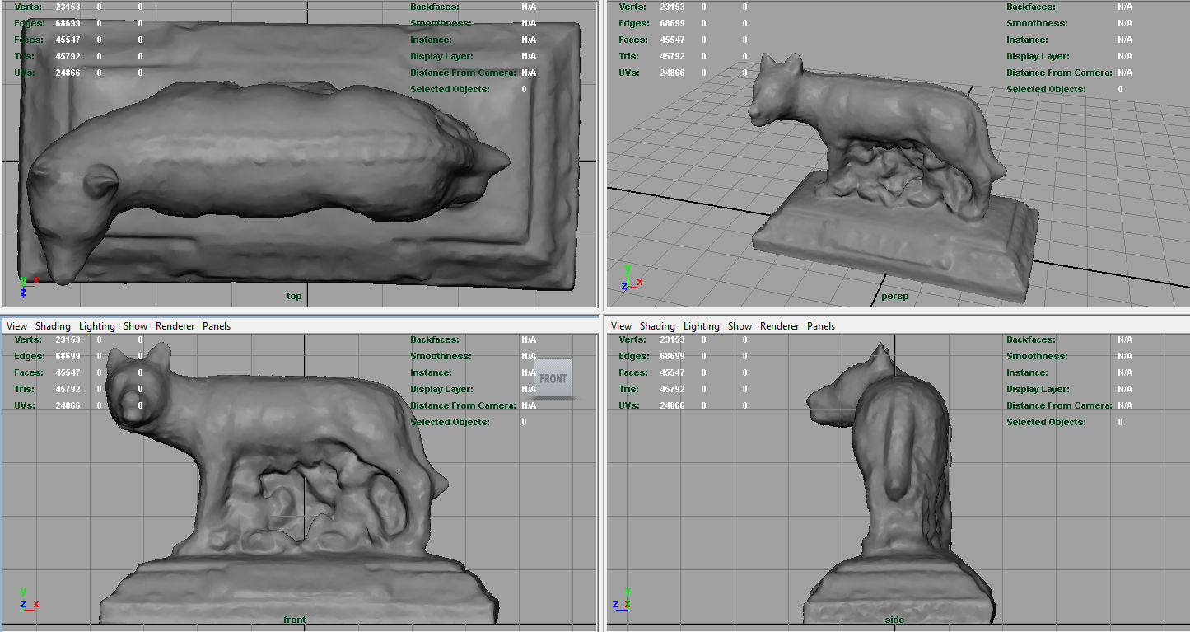The width and height of the screenshot is (1190, 632).
Task: Click 'Selected Objects:' in the persp viewport
Action: [1046, 89]
